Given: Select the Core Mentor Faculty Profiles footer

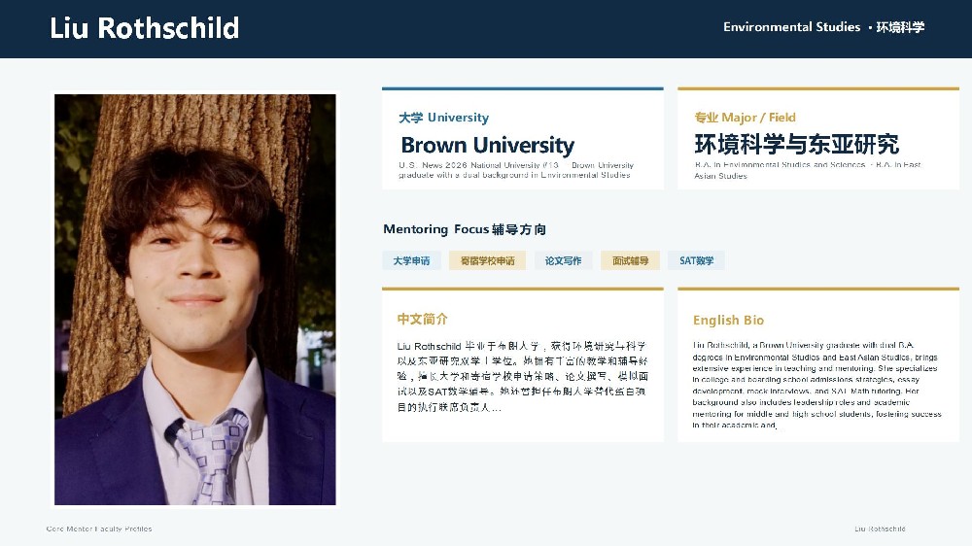Looking at the screenshot, I should (99, 529).
